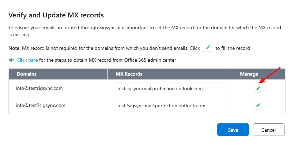The image size is (295, 146).
Task: Click the MX Records column header
Action: point(129,74)
